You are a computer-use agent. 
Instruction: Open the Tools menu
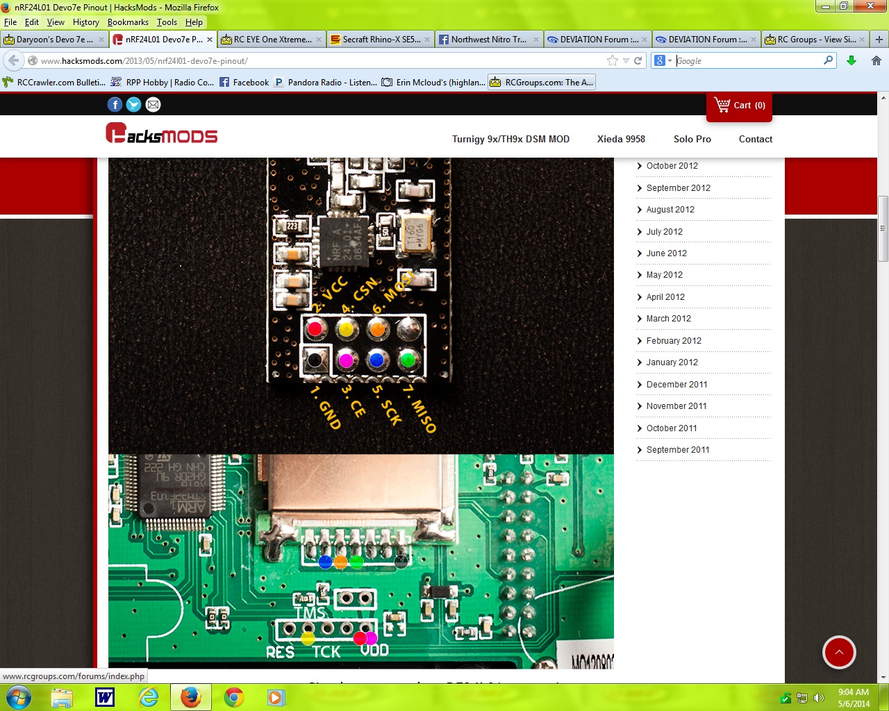[167, 22]
